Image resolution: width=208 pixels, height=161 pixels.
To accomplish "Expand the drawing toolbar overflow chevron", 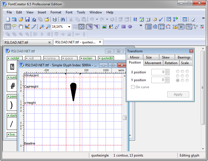I will tap(141, 25).
